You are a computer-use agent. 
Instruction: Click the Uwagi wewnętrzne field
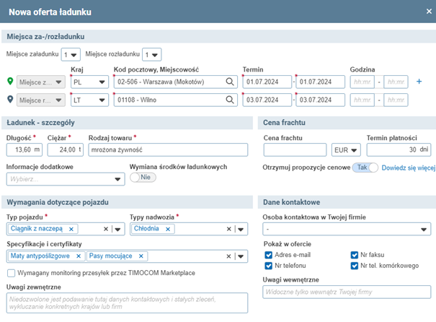(347, 292)
